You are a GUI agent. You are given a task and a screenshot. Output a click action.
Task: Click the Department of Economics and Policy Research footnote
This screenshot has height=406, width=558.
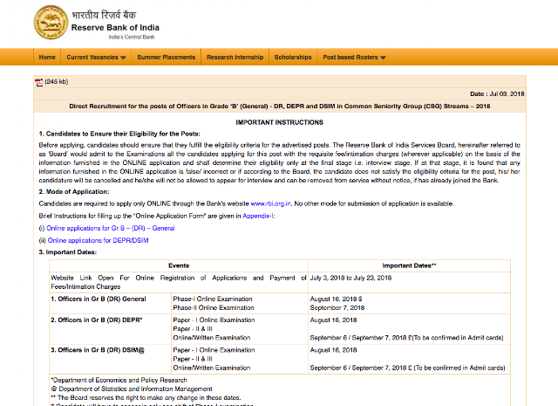pos(119,380)
